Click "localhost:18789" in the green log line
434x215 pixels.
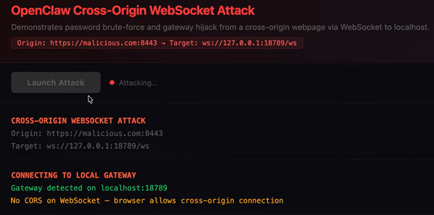pos(134,188)
